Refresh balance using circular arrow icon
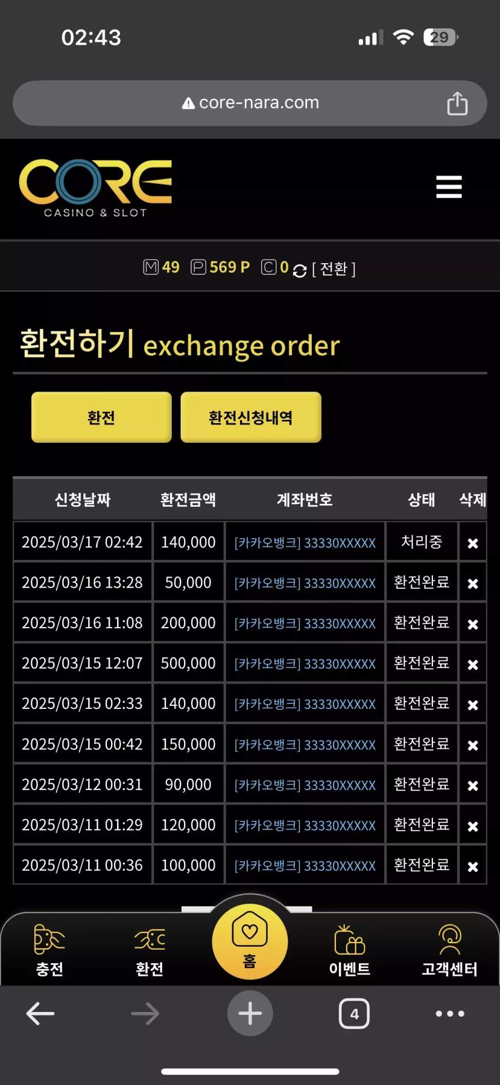The image size is (500, 1085). point(299,270)
